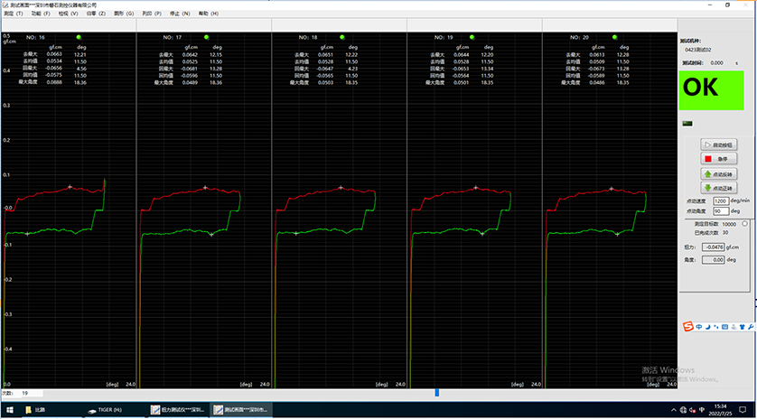Open the 测定 (T) menu
The height and width of the screenshot is (419, 757).
[x=14, y=14]
